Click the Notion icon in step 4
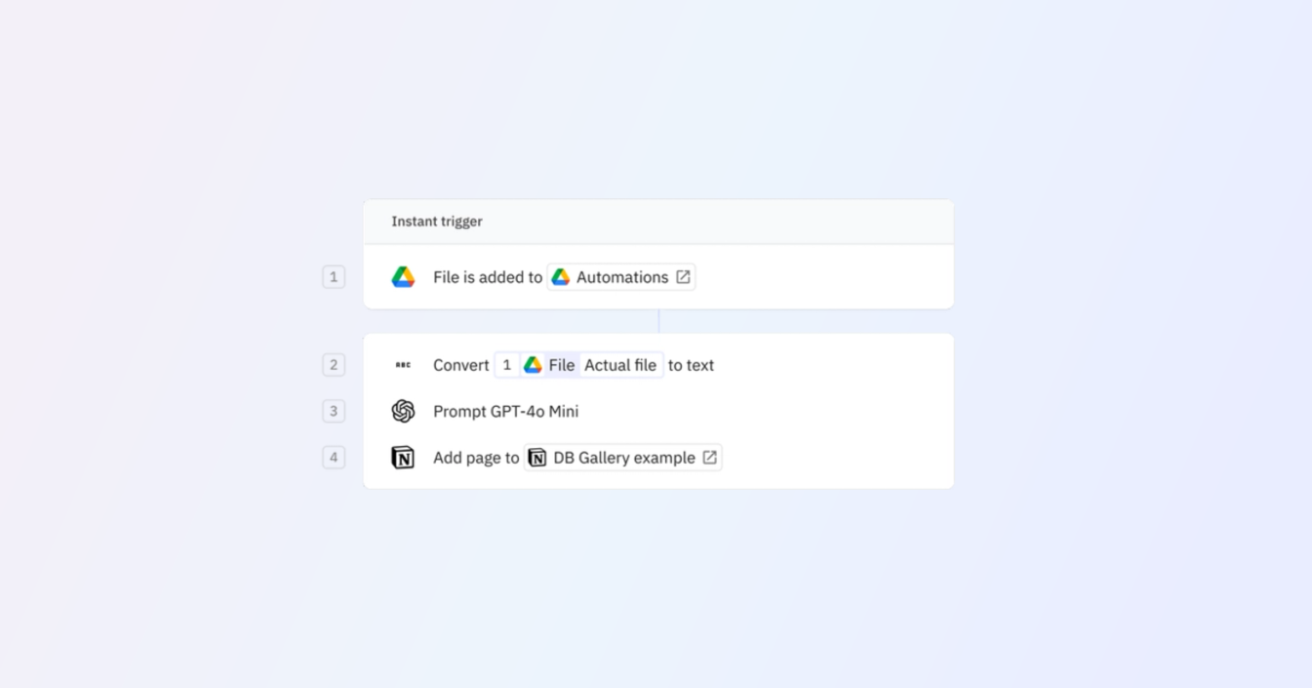The height and width of the screenshot is (688, 1312). click(x=403, y=458)
